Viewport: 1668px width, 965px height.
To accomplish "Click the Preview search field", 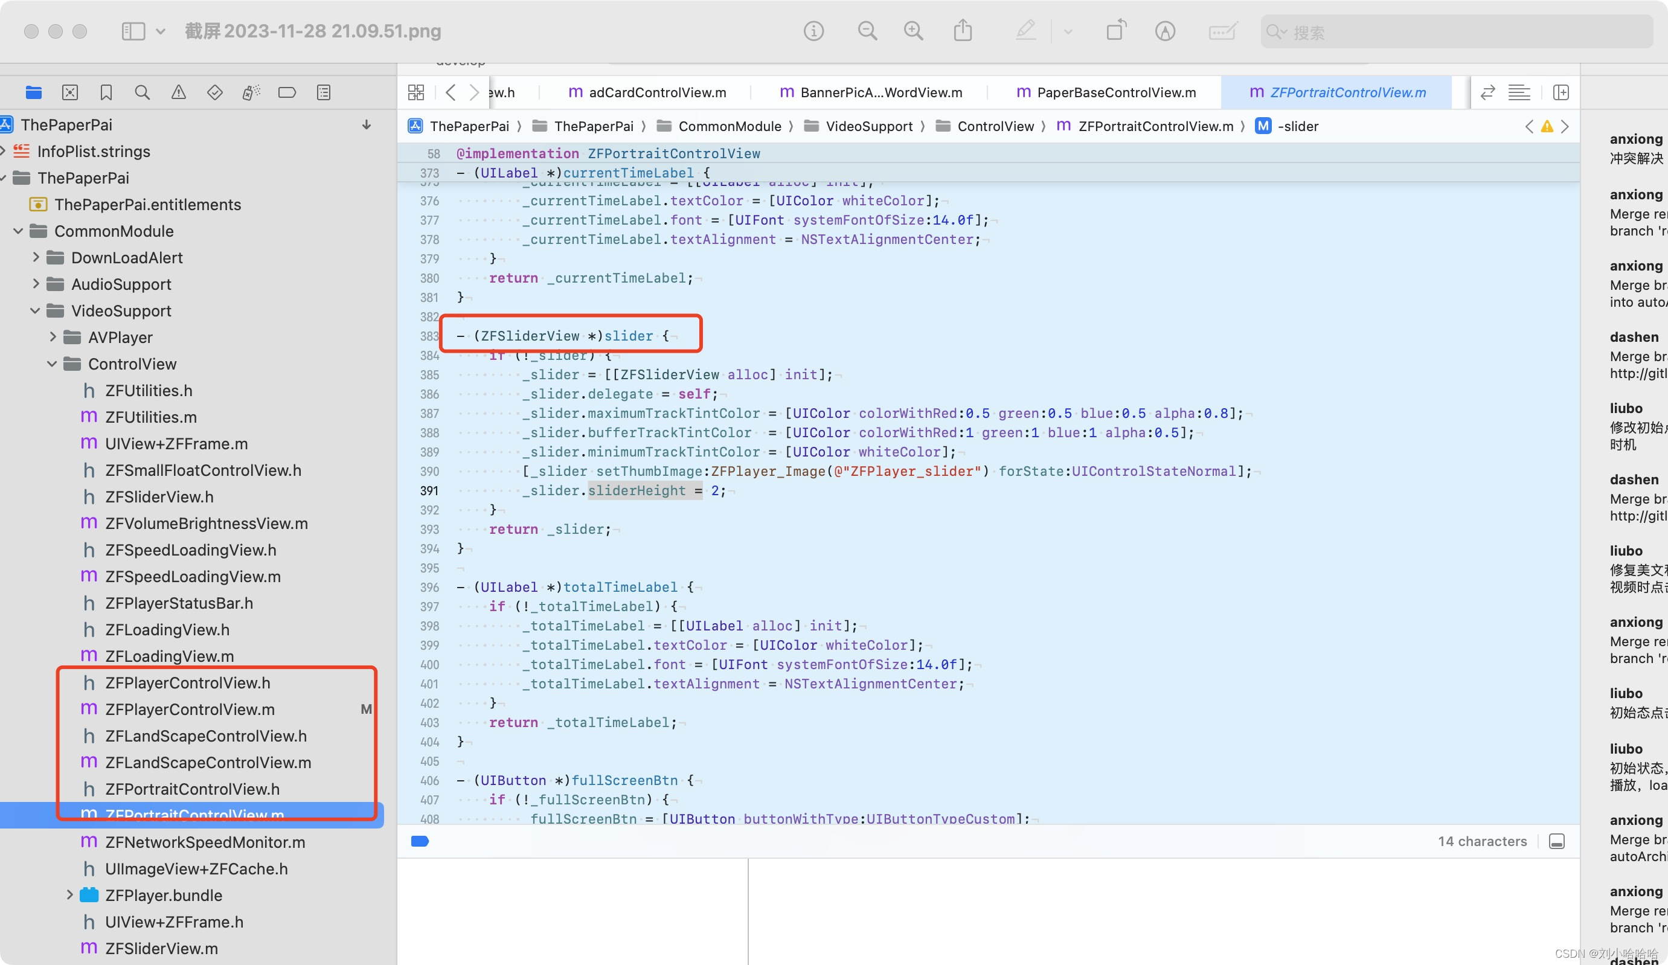I will [x=1456, y=32].
